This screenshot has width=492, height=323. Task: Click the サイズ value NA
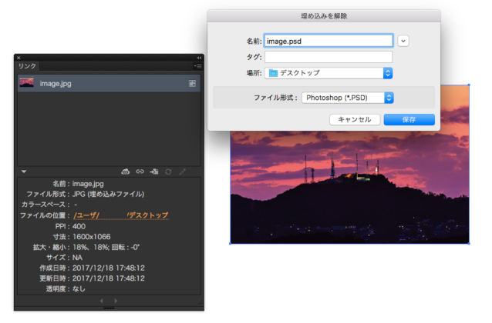[x=78, y=258]
